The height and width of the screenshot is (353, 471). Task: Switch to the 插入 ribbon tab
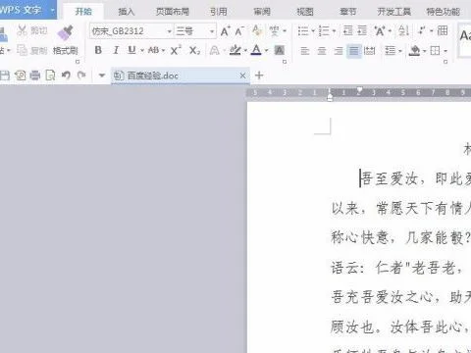pyautogui.click(x=127, y=12)
